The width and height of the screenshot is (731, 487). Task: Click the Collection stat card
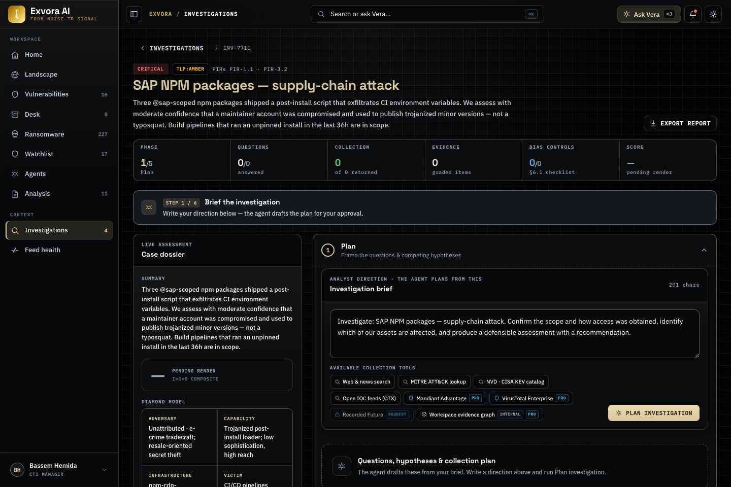coord(376,160)
